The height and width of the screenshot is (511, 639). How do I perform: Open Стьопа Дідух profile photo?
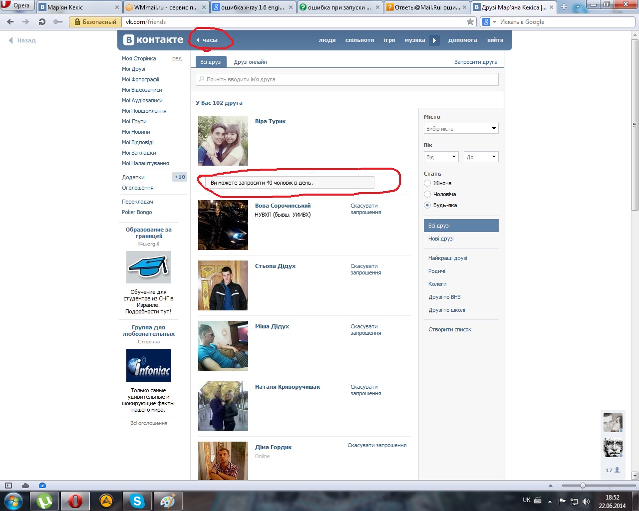[x=223, y=285]
